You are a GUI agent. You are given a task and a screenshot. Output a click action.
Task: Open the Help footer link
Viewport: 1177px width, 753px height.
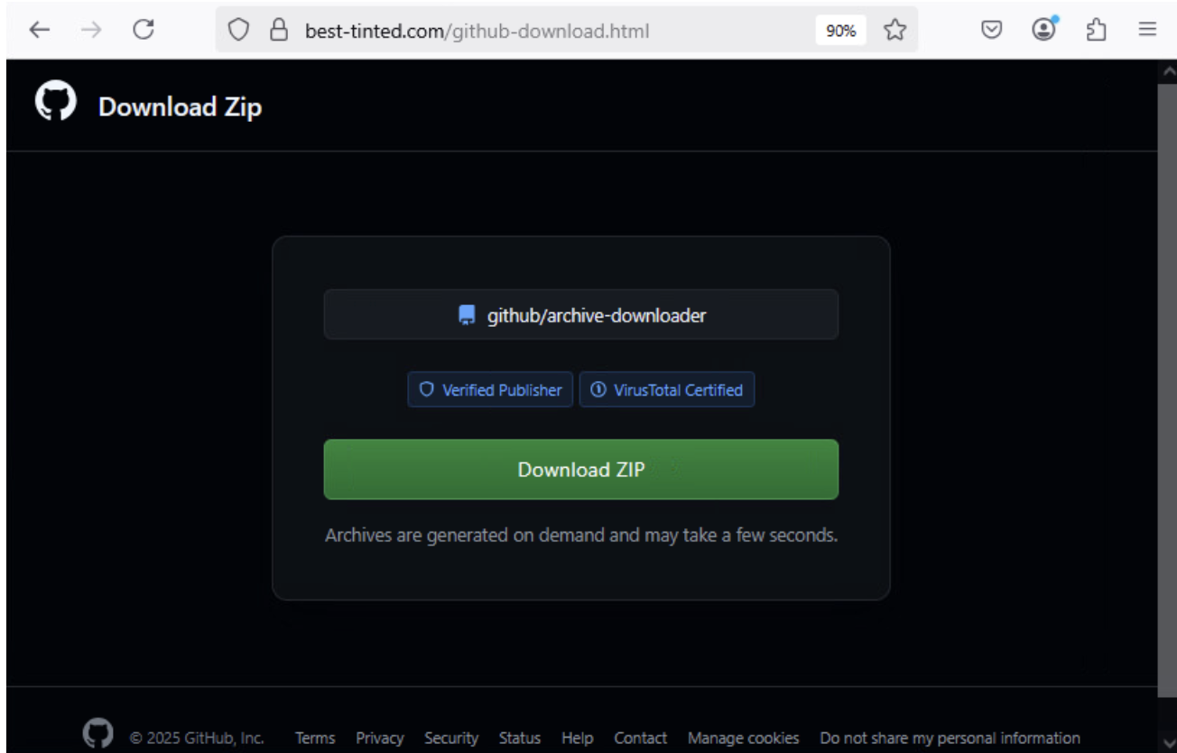click(x=578, y=739)
